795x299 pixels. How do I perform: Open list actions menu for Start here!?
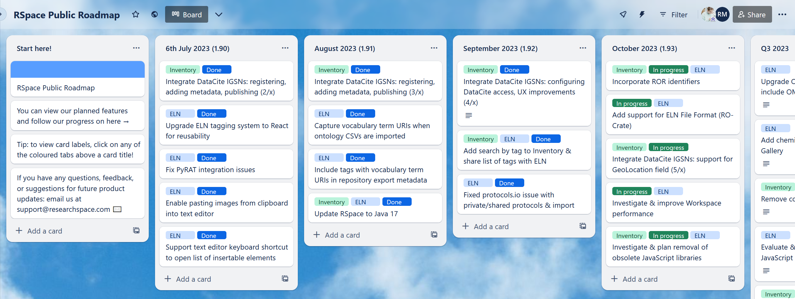136,48
